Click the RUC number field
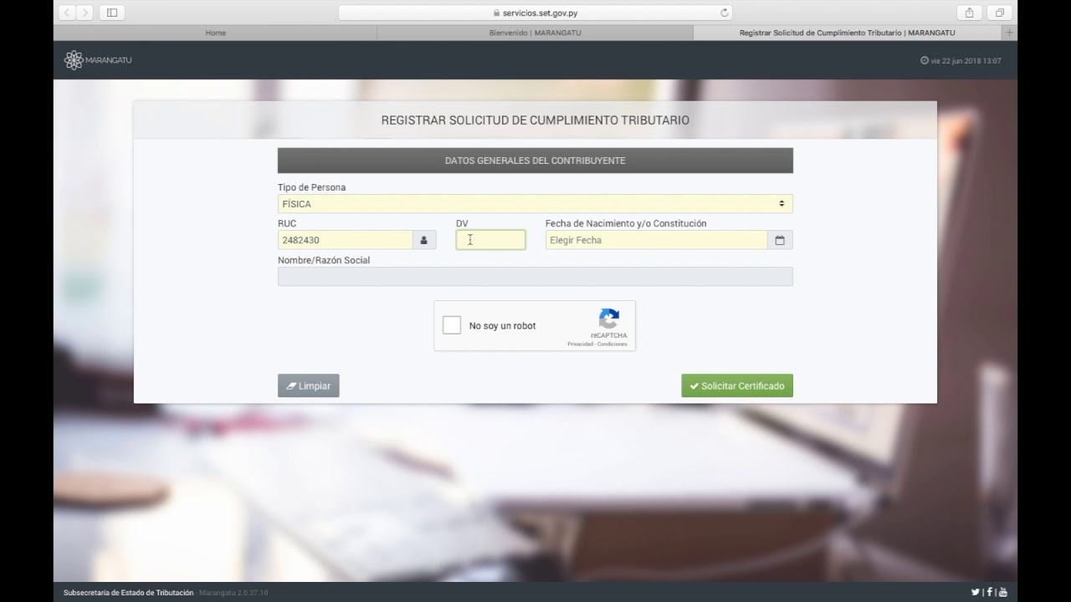The image size is (1071, 602). tap(345, 240)
